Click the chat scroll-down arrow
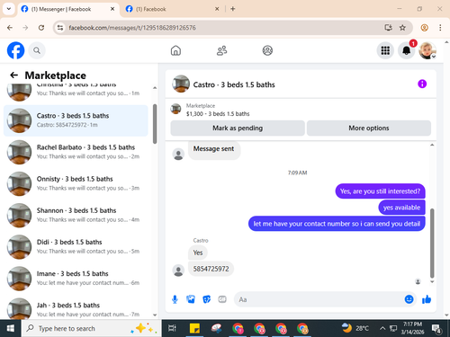 pos(432,281)
